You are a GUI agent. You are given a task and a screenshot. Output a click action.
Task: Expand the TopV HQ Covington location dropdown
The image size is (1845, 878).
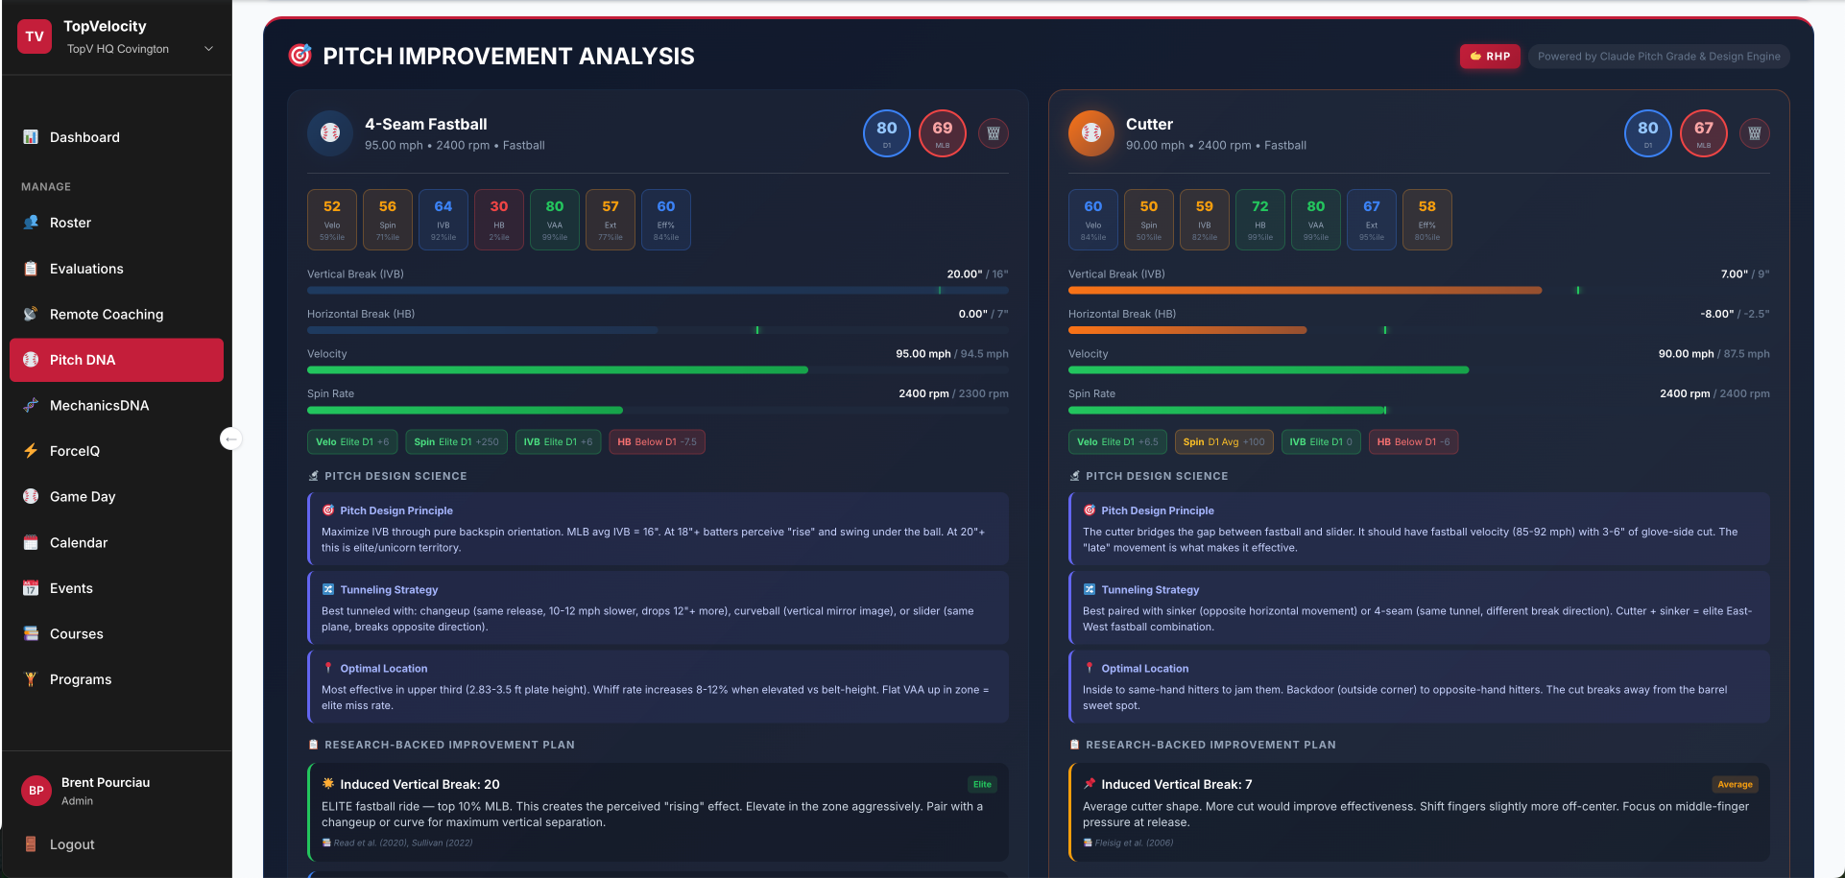coord(209,48)
